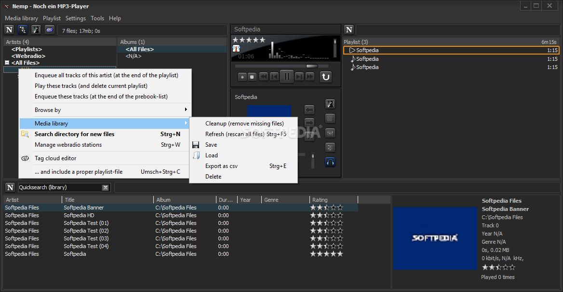563x292 pixels.
Task: Pause the current track
Action: tap(287, 77)
